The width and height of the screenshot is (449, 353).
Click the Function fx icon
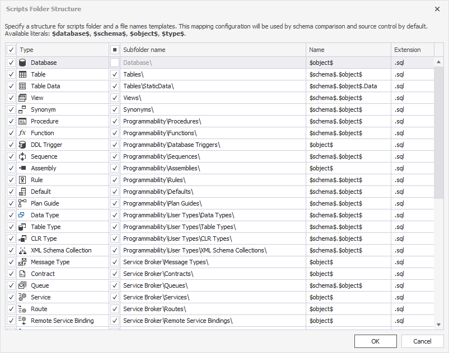coord(22,133)
